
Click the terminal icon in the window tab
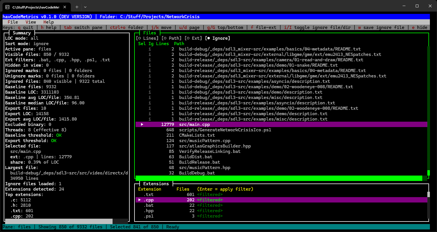(x=7, y=7)
